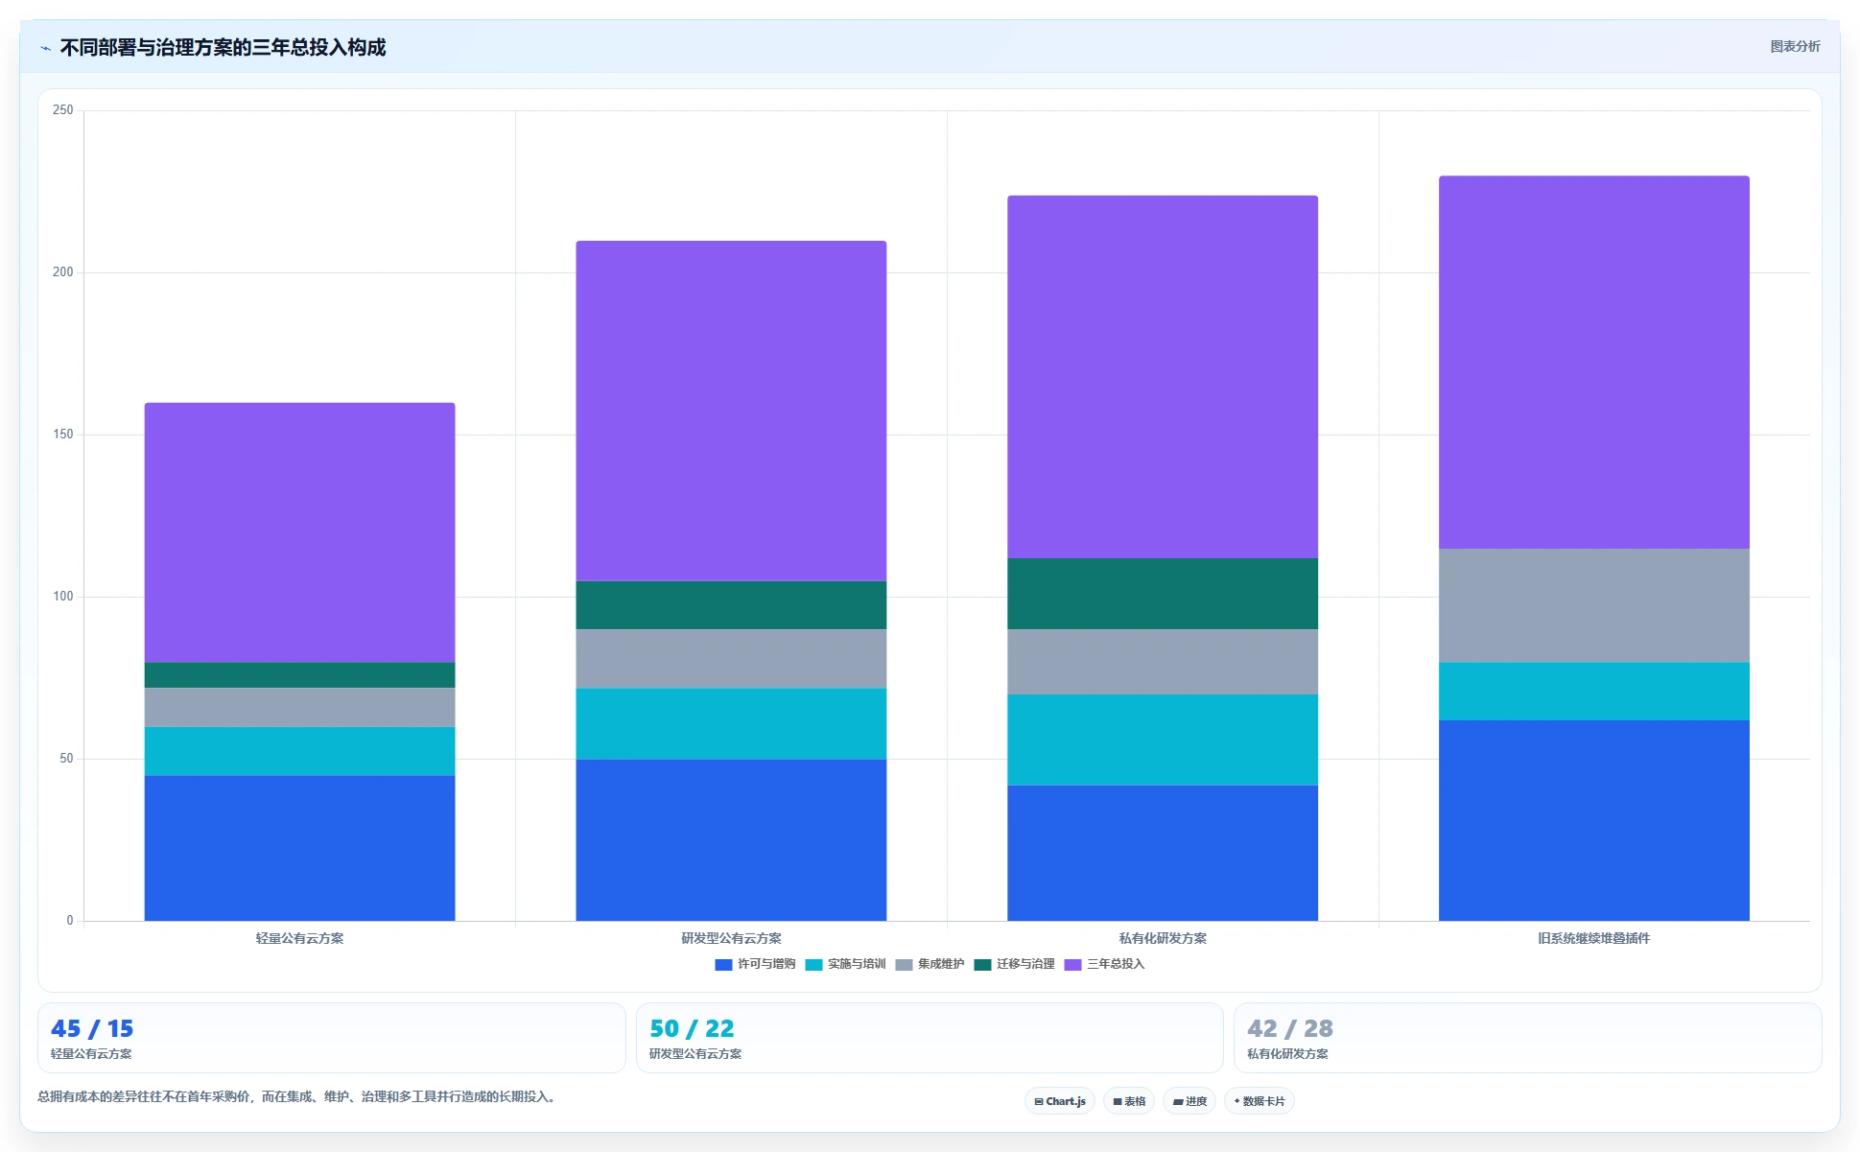Click the blue 许可与增购 segment of 研发型公有云方案 bar
Image resolution: width=1860 pixels, height=1152 pixels.
[x=731, y=840]
